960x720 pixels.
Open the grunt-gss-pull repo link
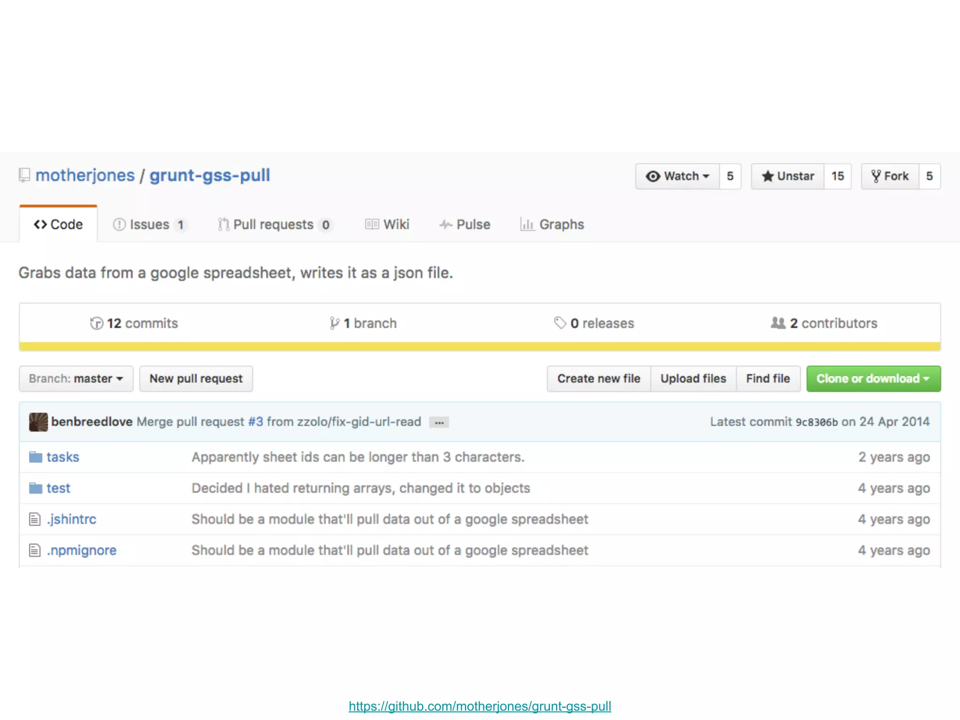click(x=210, y=175)
